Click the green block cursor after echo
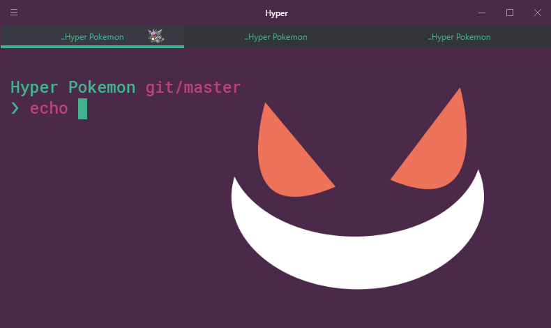 (82, 109)
